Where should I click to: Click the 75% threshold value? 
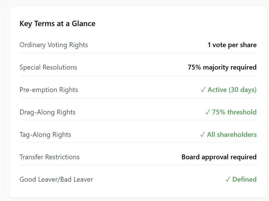[x=234, y=112]
